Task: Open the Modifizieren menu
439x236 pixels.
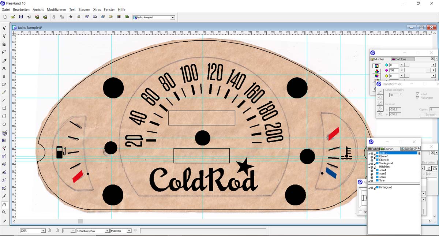Action: click(x=56, y=10)
